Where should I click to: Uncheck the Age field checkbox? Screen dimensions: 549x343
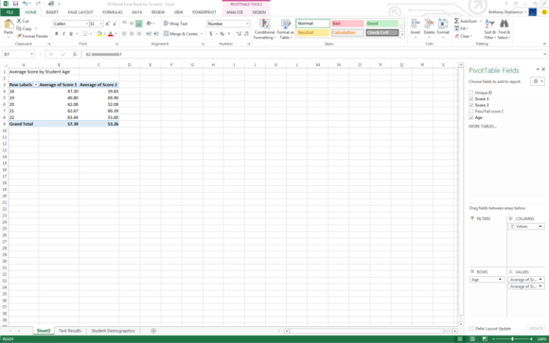coord(471,118)
